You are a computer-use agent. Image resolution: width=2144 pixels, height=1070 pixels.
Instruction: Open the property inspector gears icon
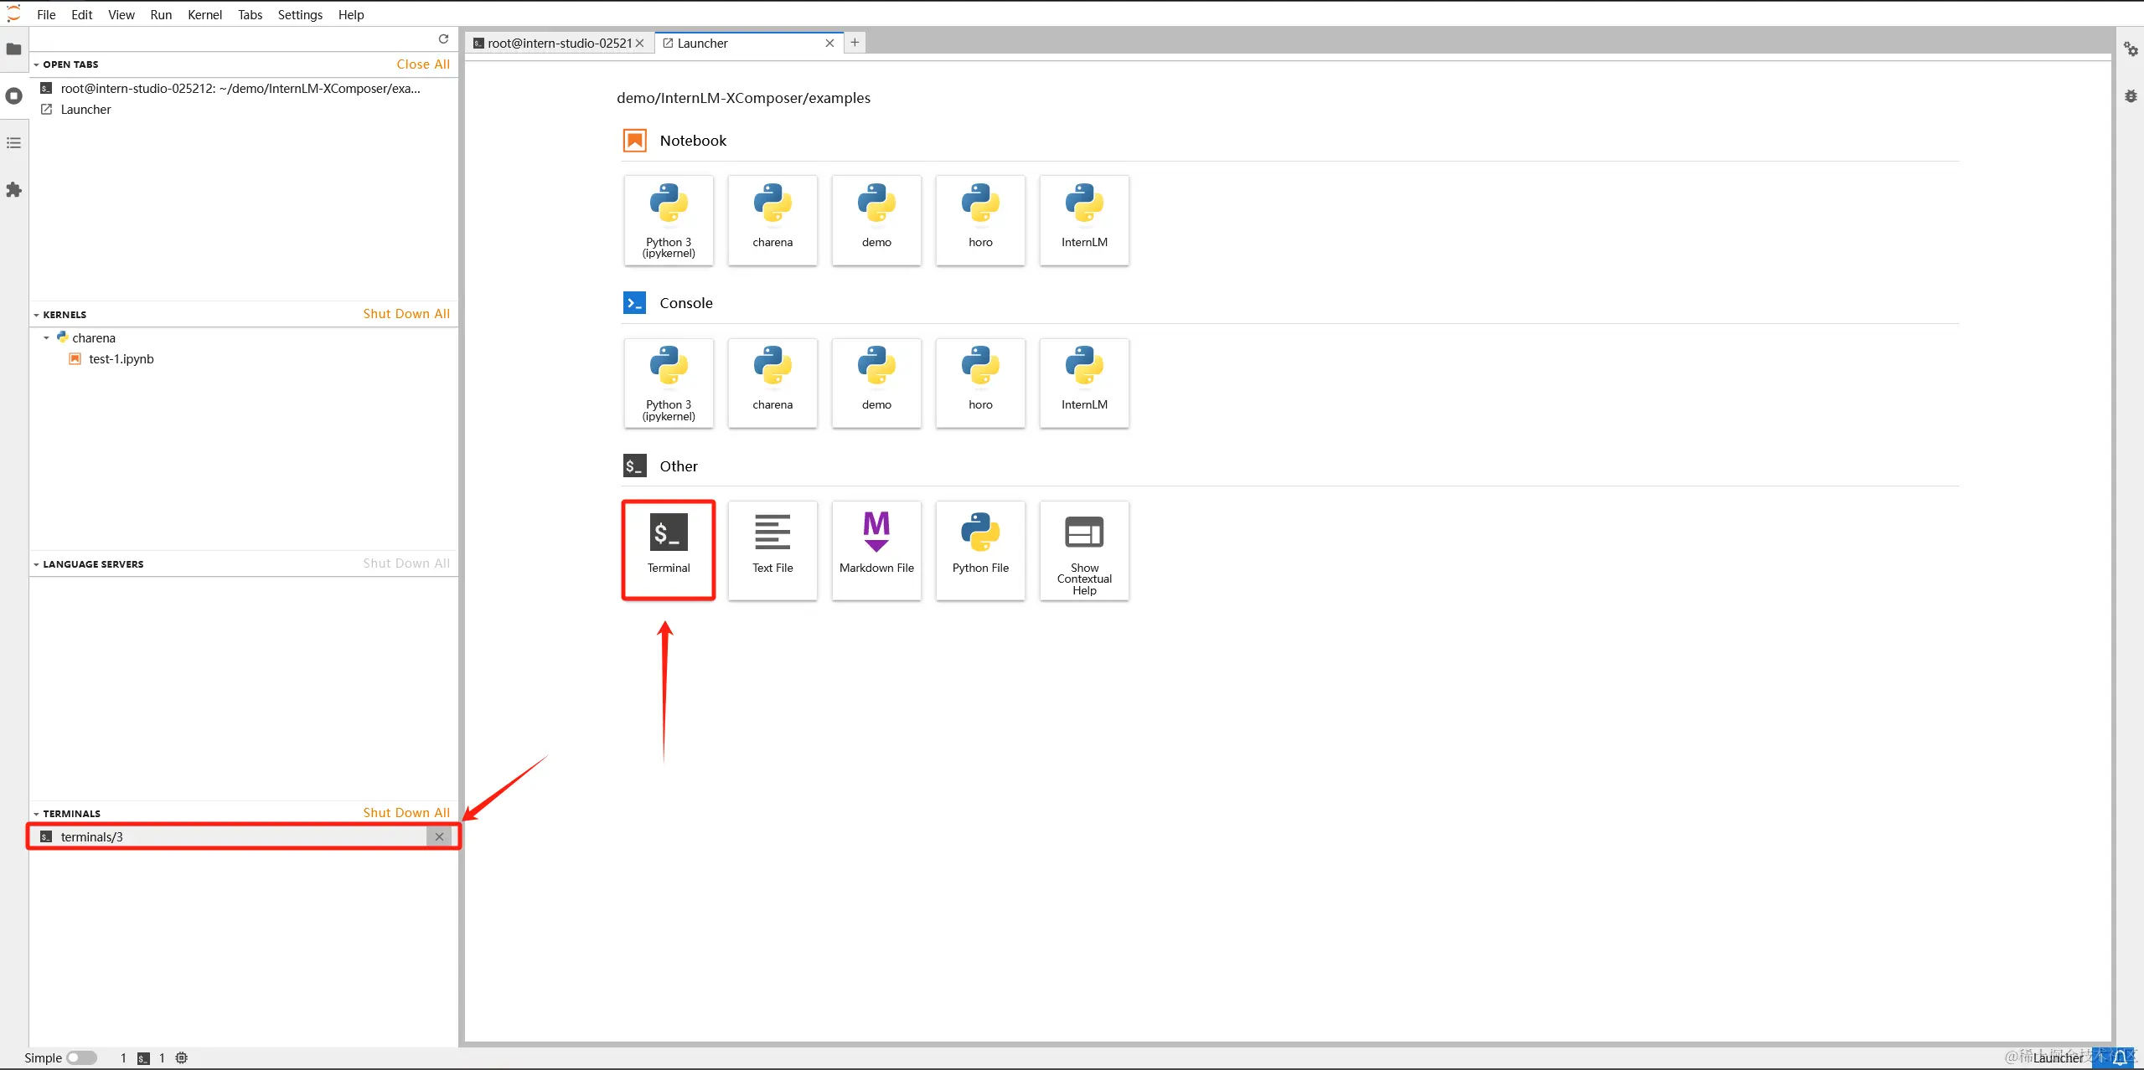(x=2130, y=49)
